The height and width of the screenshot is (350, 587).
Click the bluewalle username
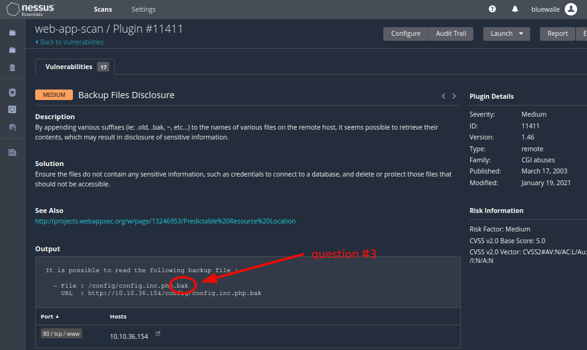[546, 9]
